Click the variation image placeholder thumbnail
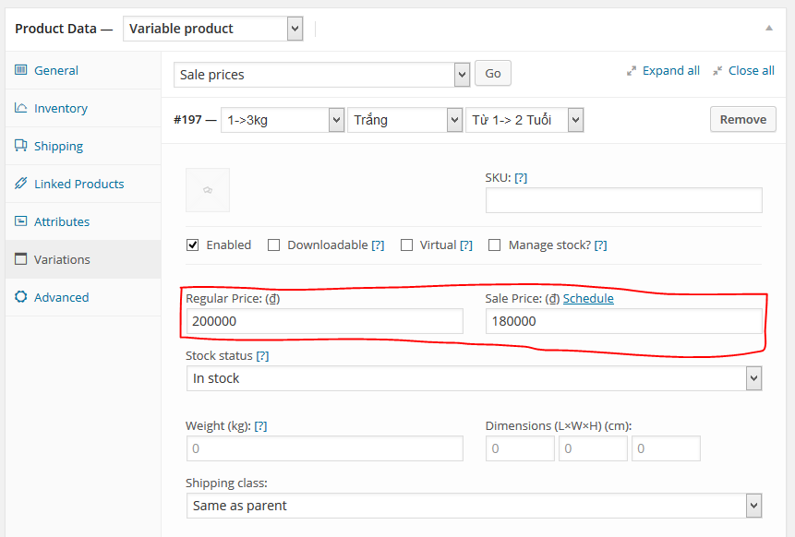This screenshot has height=537, width=795. pos(208,190)
